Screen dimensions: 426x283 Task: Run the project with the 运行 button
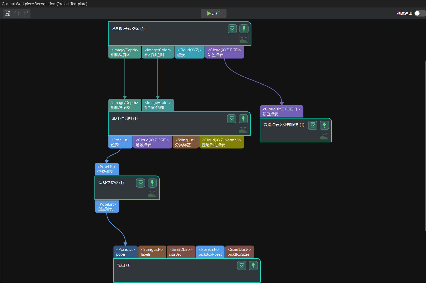pyautogui.click(x=213, y=13)
